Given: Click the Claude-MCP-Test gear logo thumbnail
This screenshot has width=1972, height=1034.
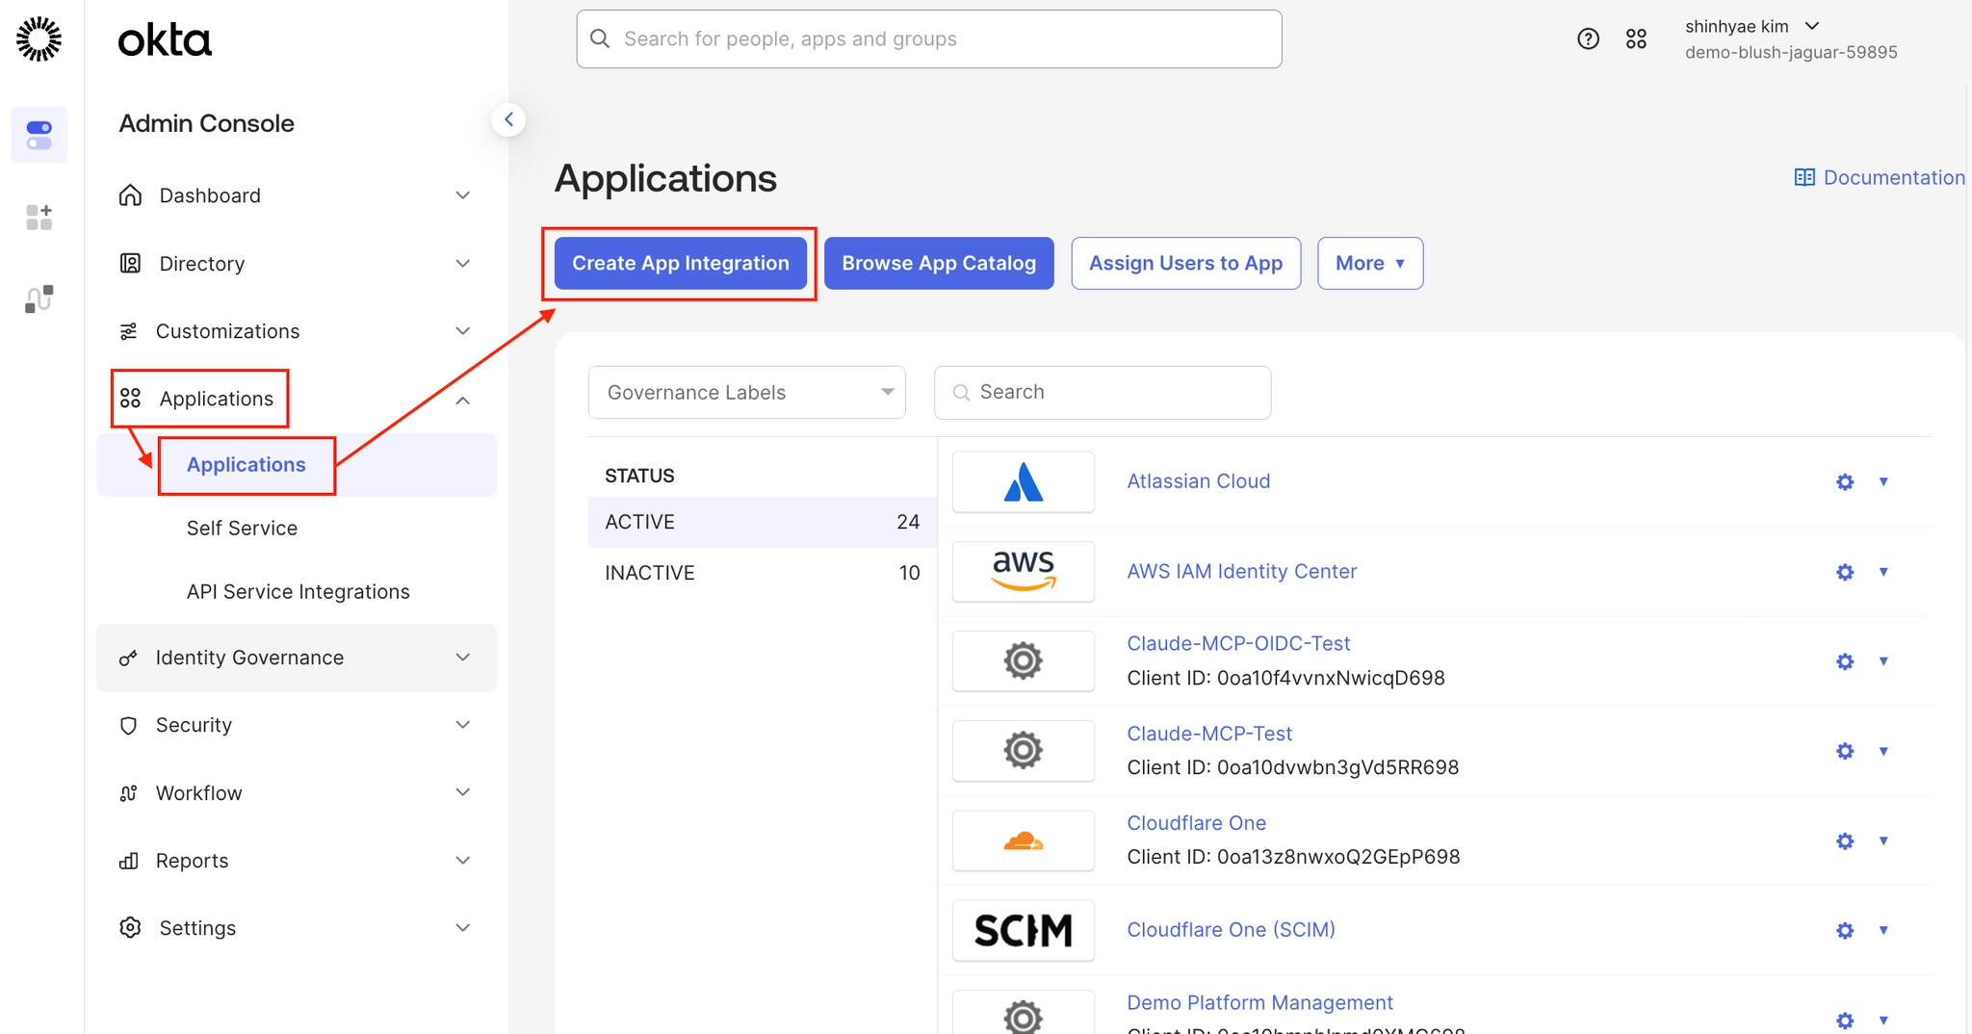Looking at the screenshot, I should point(1024,751).
